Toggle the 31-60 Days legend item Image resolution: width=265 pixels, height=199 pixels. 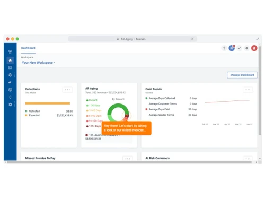[x=94, y=110]
